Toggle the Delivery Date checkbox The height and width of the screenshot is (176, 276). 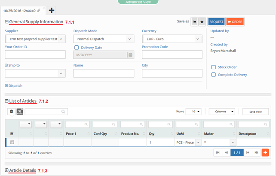(x=77, y=48)
